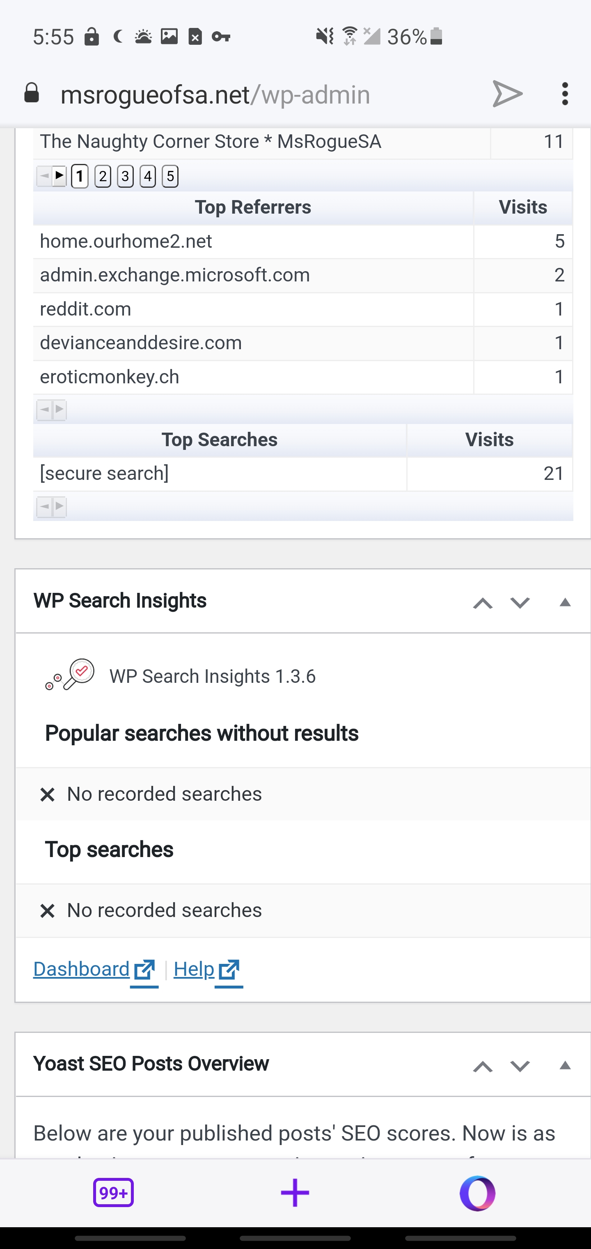Click next arrow under Top Referrers table
The width and height of the screenshot is (591, 1249).
[59, 410]
